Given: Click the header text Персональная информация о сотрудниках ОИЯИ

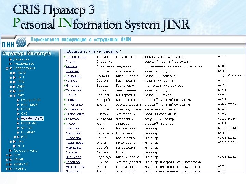Looking at the screenshot, I should [81, 40].
